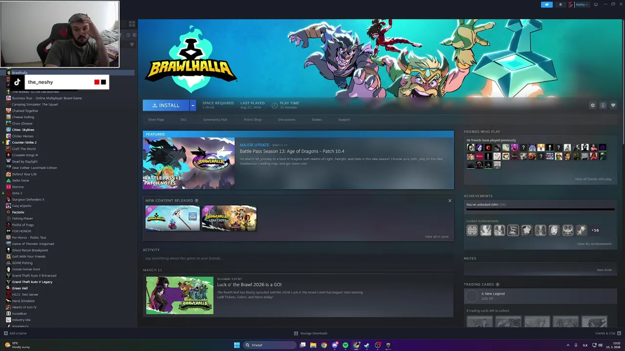Open Windows Start menu
The height and width of the screenshot is (351, 625).
pyautogui.click(x=237, y=345)
